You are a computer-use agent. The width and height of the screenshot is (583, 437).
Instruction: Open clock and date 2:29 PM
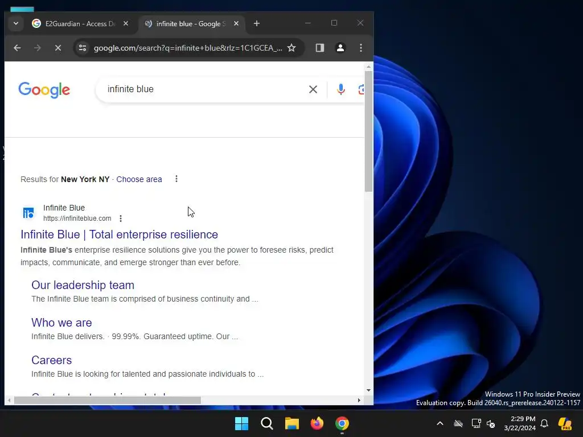pos(520,423)
